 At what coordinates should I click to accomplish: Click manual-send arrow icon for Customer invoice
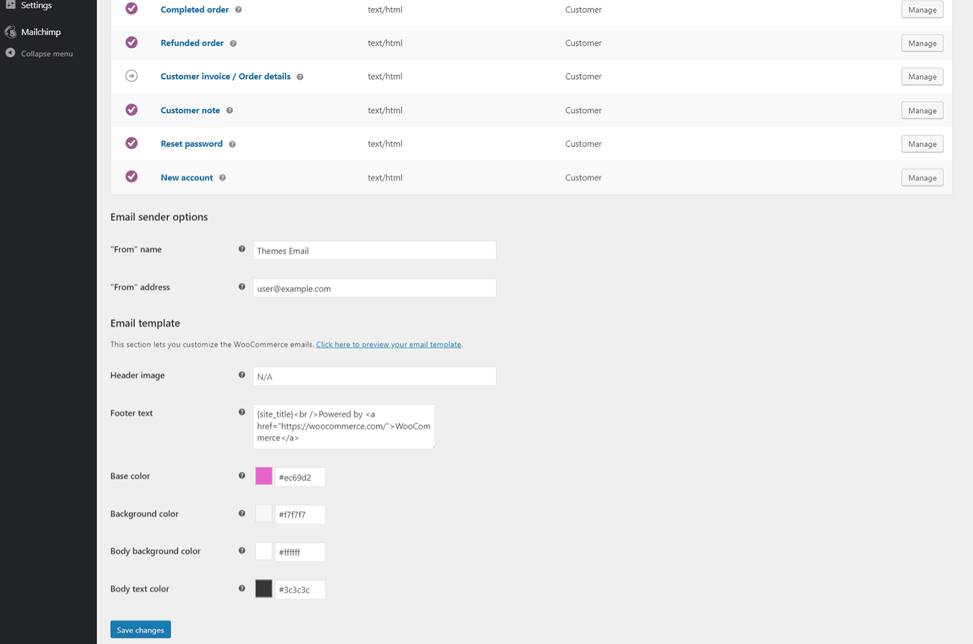tap(131, 76)
